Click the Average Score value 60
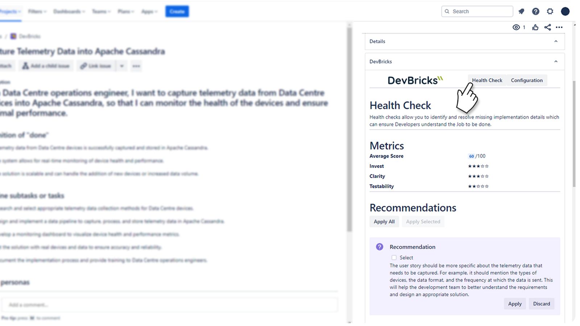 tap(471, 156)
